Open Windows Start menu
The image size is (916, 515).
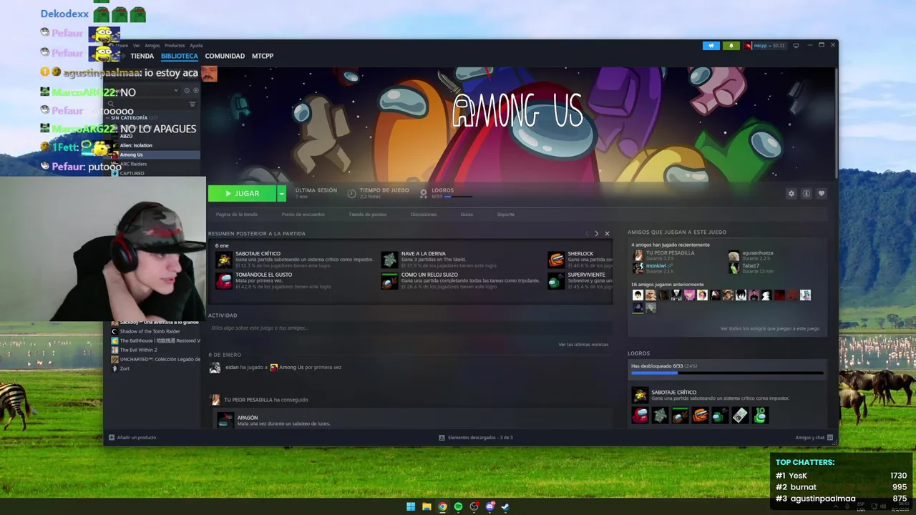coord(411,506)
